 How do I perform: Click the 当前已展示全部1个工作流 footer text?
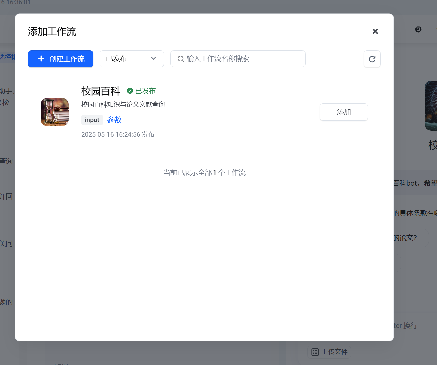tap(204, 173)
